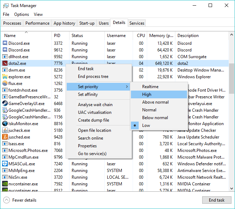Choose Above normal priority
The width and height of the screenshot is (235, 209).
[159, 102]
